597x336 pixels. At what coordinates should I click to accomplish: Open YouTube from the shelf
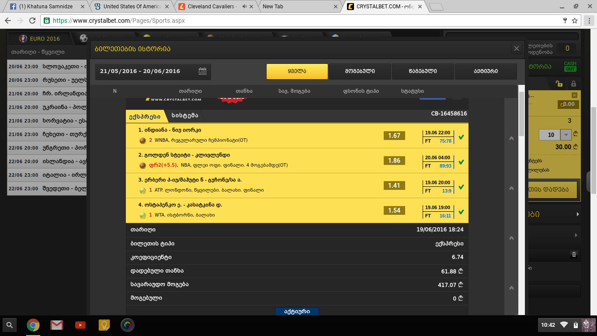tap(80, 325)
